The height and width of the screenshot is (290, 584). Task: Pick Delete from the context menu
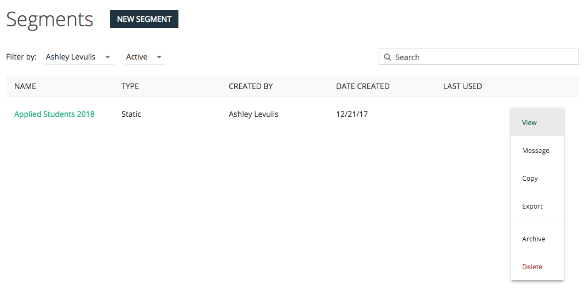coord(537,267)
